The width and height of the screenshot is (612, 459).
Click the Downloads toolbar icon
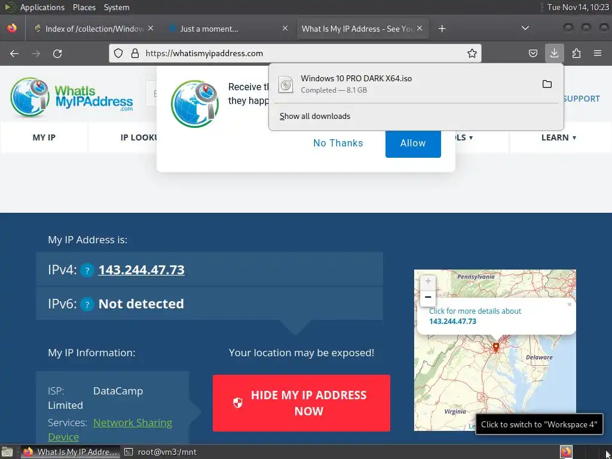tap(554, 53)
